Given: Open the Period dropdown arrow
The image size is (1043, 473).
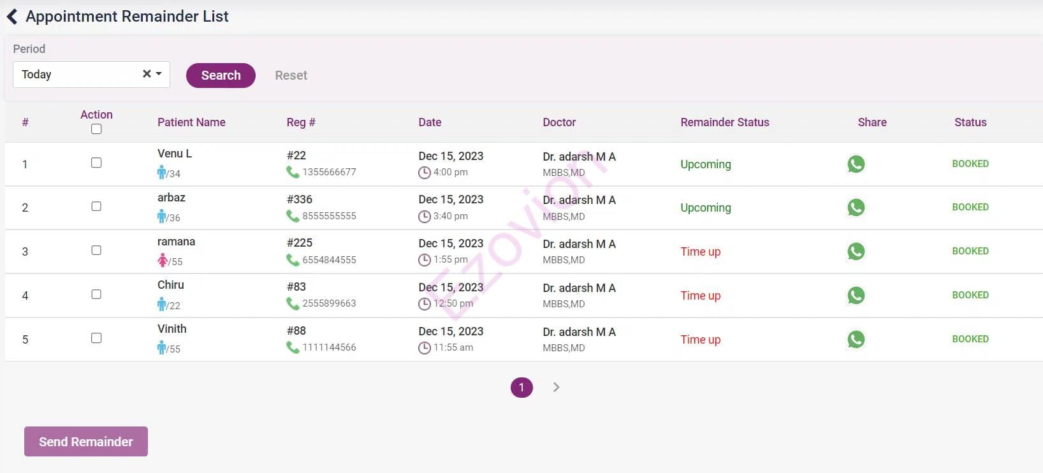Looking at the screenshot, I should [159, 74].
